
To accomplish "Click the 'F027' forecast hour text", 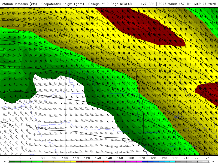I will [x=163, y=4].
